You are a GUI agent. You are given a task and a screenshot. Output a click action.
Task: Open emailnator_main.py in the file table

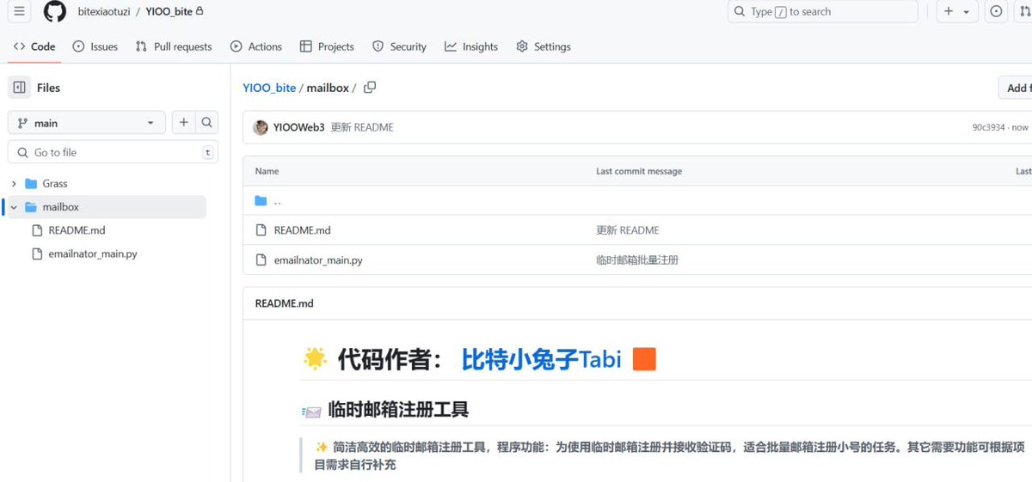(318, 259)
